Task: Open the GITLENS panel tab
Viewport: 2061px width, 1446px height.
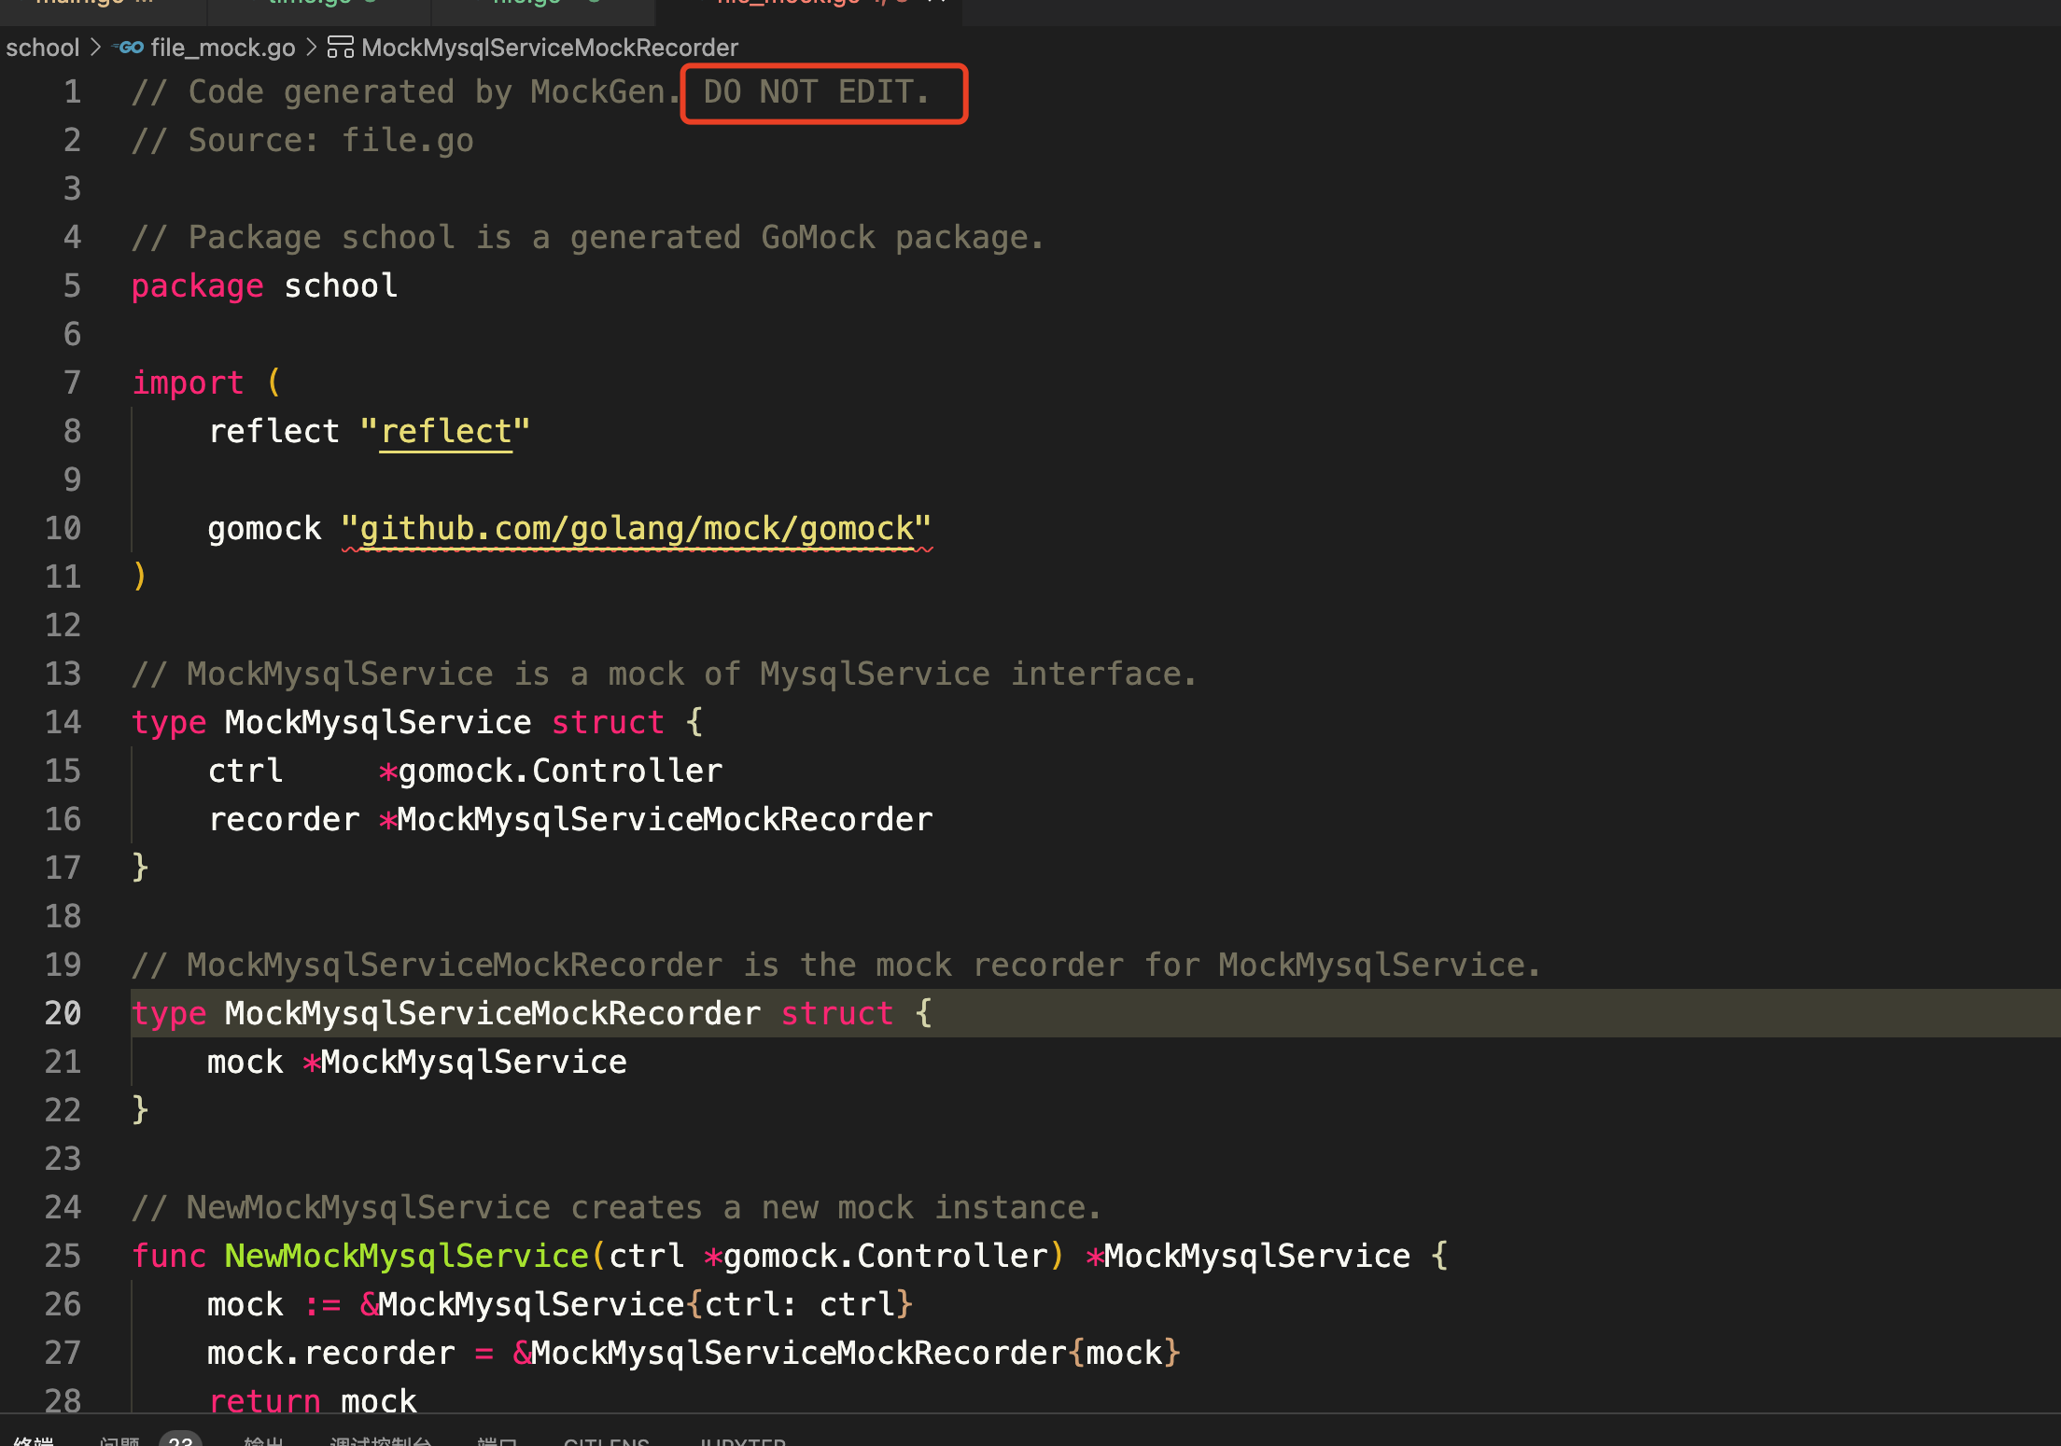Action: 606,1440
